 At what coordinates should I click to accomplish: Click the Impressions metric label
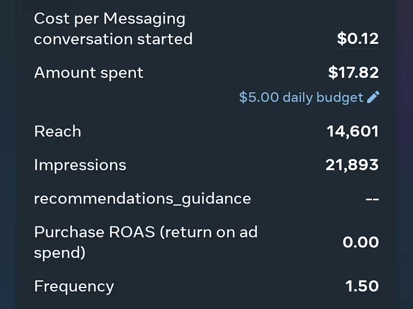[x=80, y=164]
